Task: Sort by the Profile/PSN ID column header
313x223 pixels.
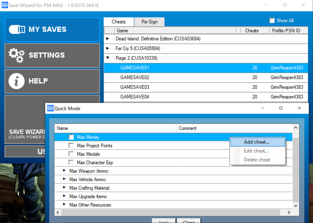Action: [289, 31]
